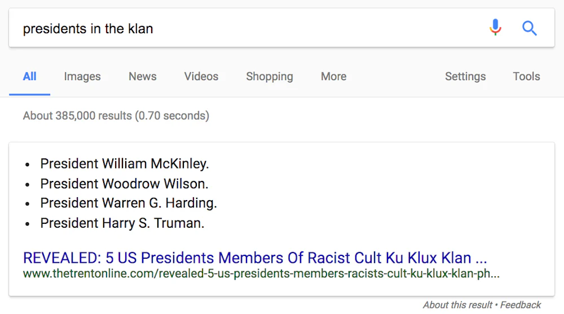Click the President Harry S. Truman entry
Image resolution: width=564 pixels, height=314 pixels.
122,223
